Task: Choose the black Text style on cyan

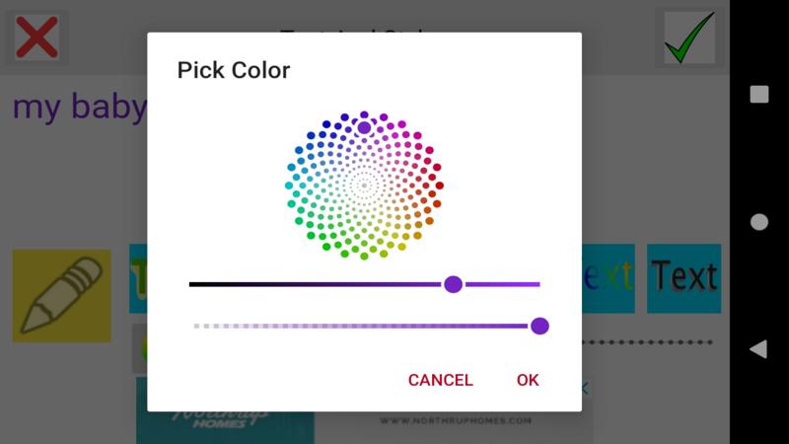Action: pos(683,277)
